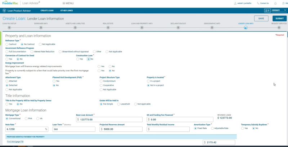This screenshot has height=147, width=288.
Task: Go to Borrower Info step circle
Action: [x=40, y=27]
